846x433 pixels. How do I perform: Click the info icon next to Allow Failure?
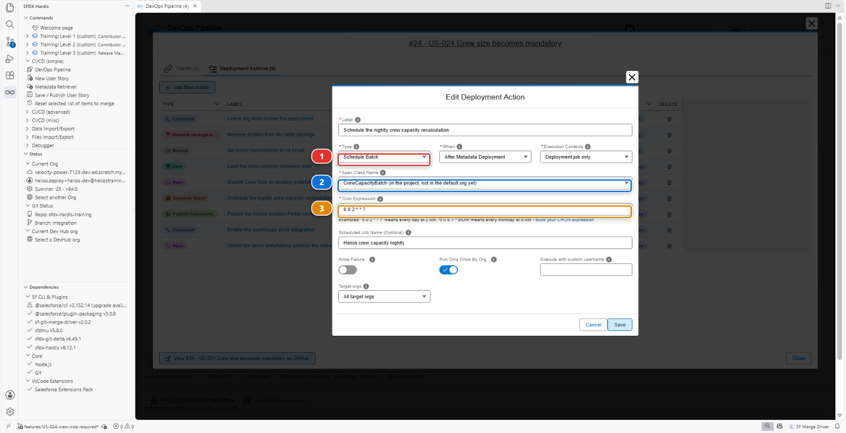pyautogui.click(x=372, y=260)
